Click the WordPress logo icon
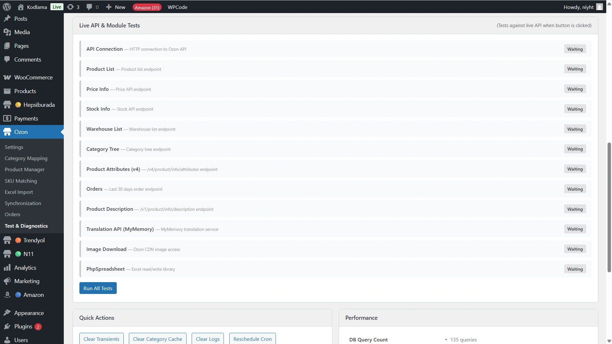The width and height of the screenshot is (612, 344). [x=7, y=7]
